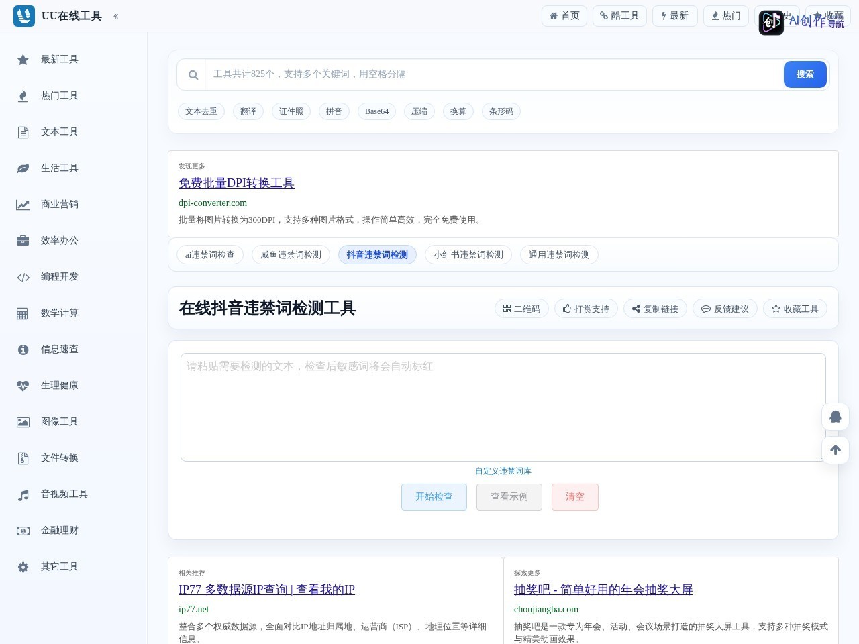Click the 收藏工具 star button
This screenshot has height=644, width=859.
click(795, 309)
